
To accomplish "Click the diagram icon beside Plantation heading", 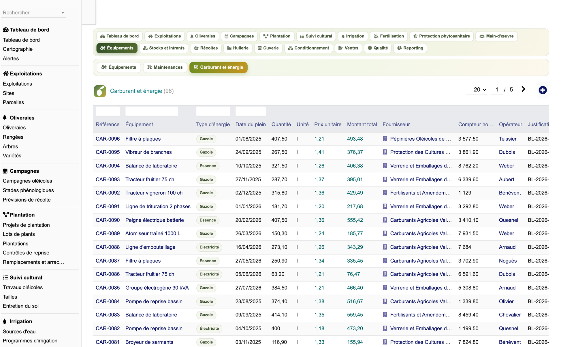I will pyautogui.click(x=6, y=215).
